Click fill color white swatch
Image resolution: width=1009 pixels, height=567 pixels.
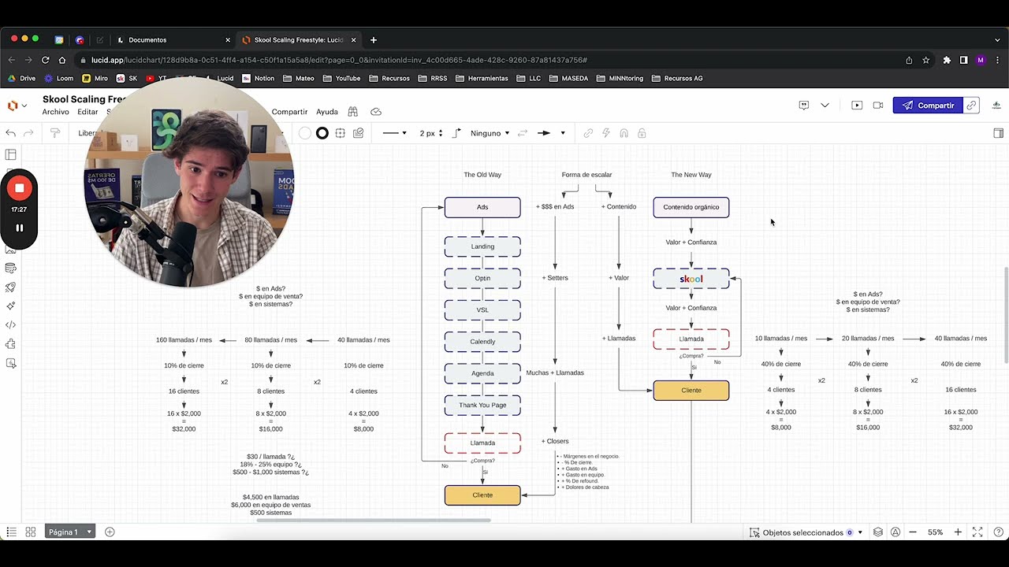(x=304, y=133)
